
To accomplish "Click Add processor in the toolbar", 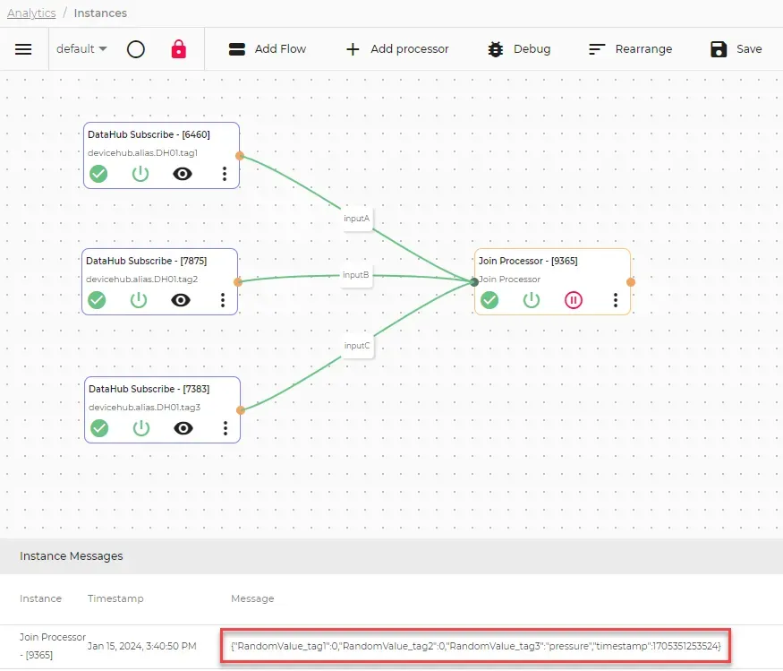I will (x=397, y=49).
